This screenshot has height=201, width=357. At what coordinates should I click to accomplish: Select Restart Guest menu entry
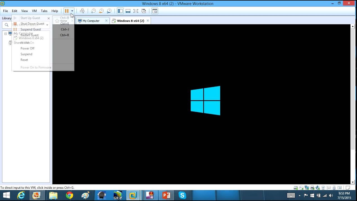point(30,35)
